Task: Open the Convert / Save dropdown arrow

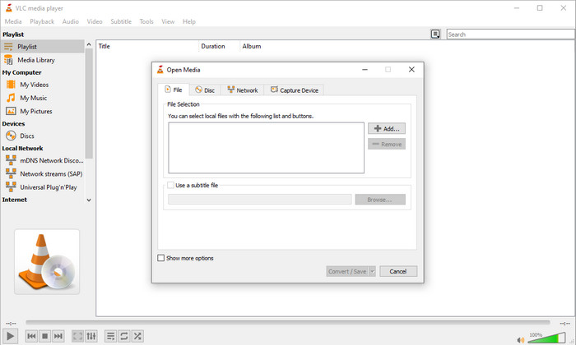Action: [x=372, y=271]
